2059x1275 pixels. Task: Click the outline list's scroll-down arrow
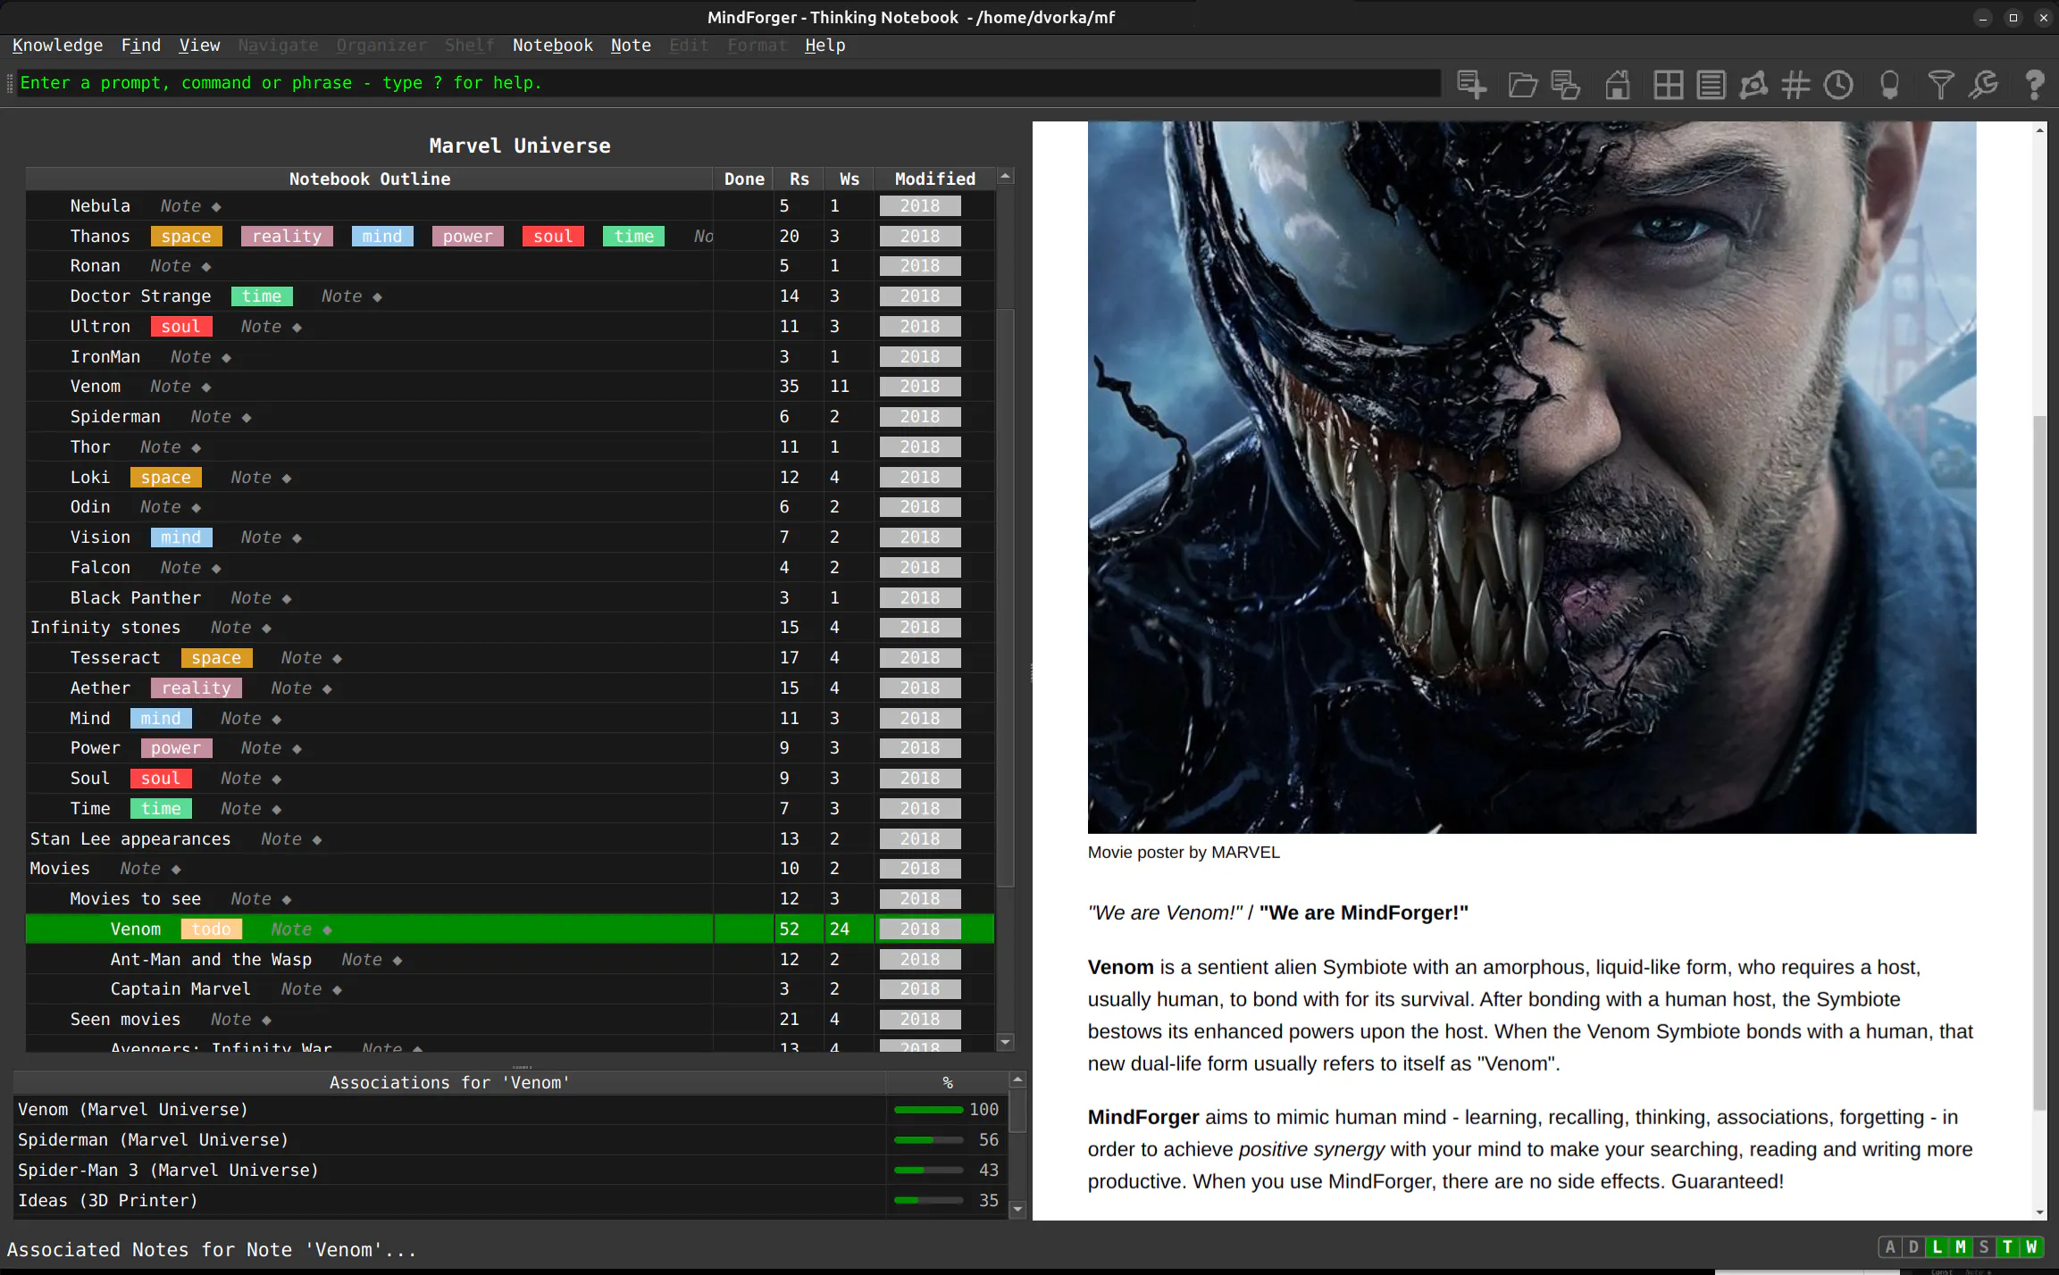[x=1006, y=1042]
